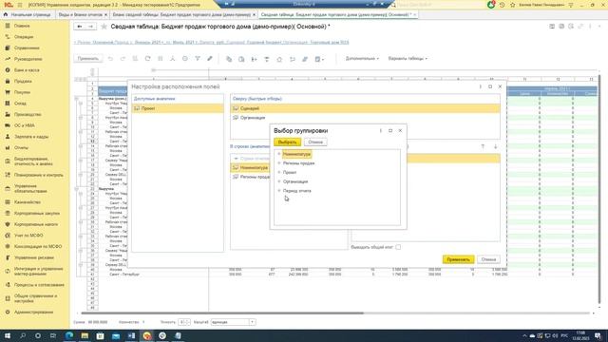Screen dimensions: 608x342
Task: Open the Отчеты sidebar section
Action: click(x=21, y=148)
